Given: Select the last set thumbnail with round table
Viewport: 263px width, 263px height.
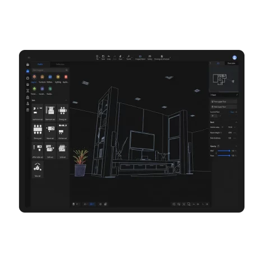Looking at the screenshot, I should tap(38, 169).
